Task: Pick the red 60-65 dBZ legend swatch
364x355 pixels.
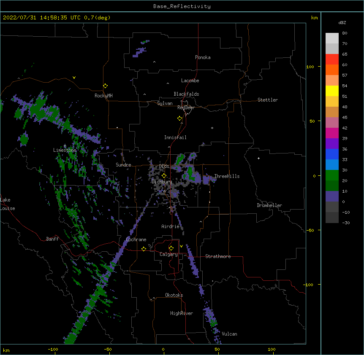Action: pos(332,59)
